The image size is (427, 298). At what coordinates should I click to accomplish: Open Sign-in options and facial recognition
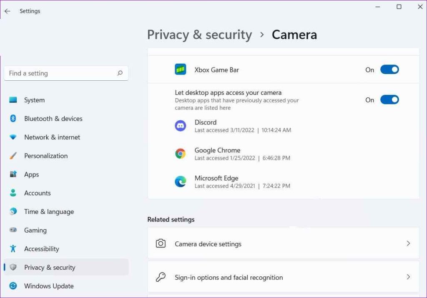284,277
